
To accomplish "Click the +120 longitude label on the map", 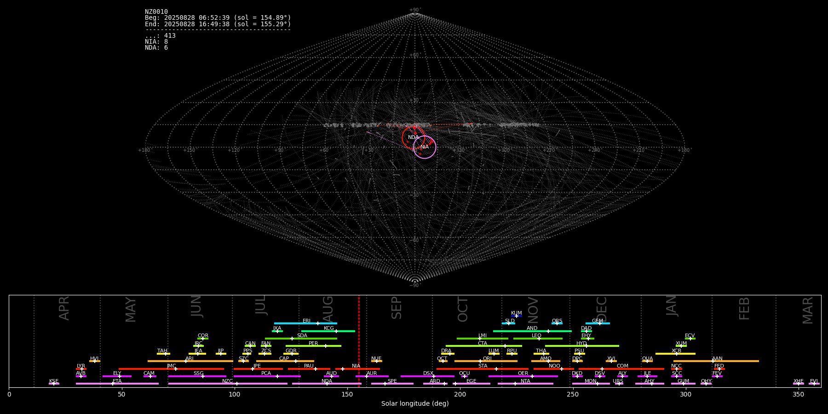I will pyautogui.click(x=234, y=150).
